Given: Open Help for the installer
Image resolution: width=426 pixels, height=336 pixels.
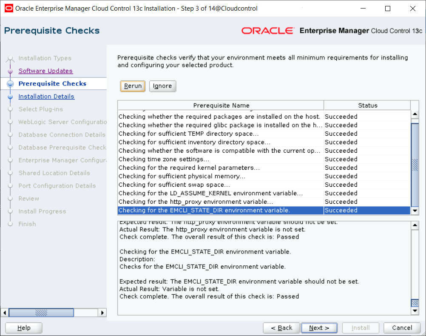Looking at the screenshot, I should click(x=24, y=328).
